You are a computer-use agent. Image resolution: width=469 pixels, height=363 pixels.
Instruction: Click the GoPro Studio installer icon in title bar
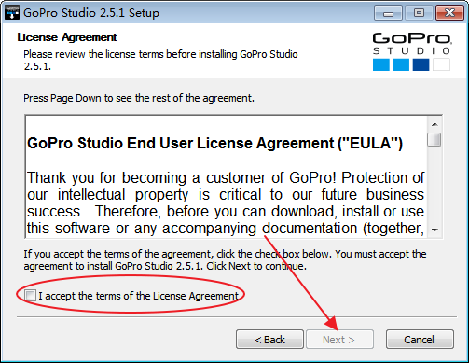click(x=12, y=13)
